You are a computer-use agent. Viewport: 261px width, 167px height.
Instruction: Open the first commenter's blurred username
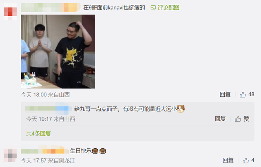click(51, 7)
